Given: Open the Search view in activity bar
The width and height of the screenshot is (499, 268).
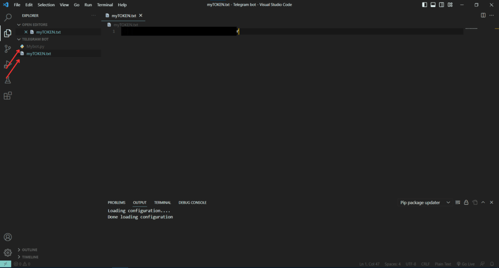Looking at the screenshot, I should click(8, 18).
